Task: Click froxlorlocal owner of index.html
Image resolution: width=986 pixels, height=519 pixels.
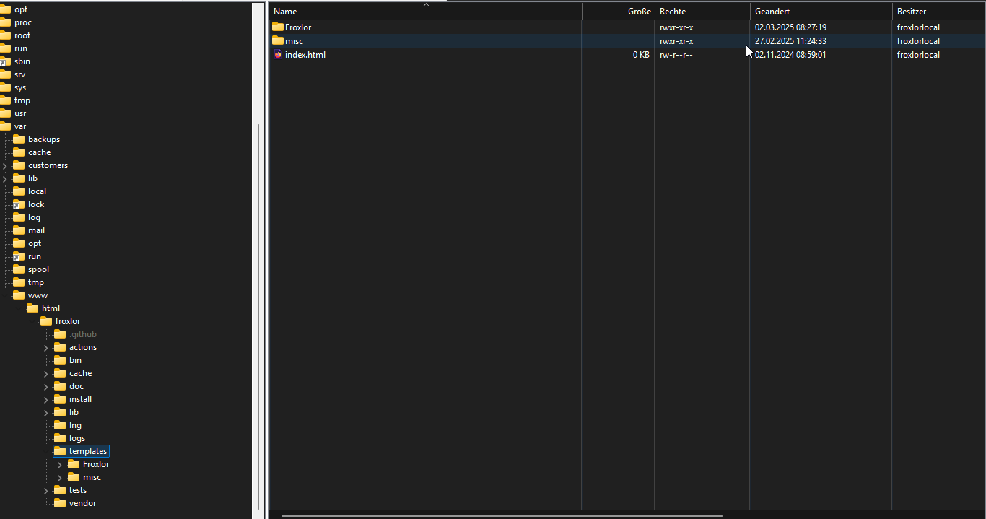Action: [x=918, y=55]
